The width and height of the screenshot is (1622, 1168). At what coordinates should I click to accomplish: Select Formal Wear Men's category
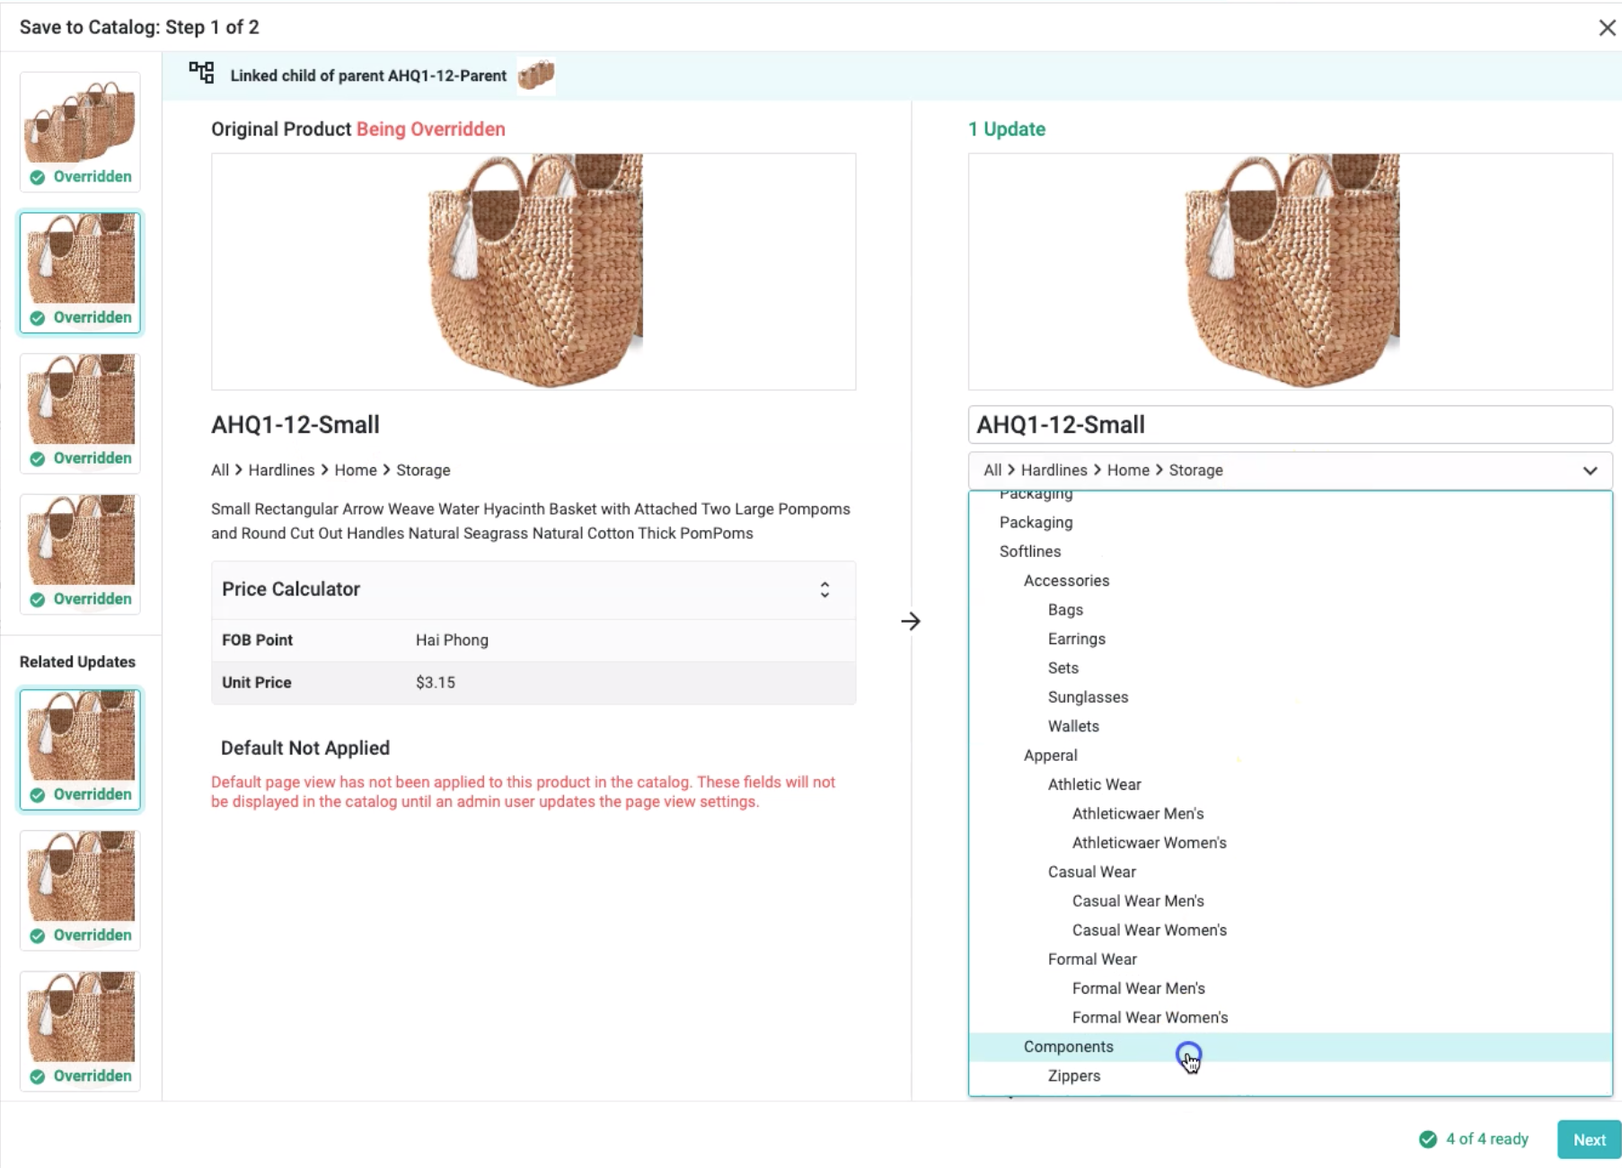(1138, 988)
